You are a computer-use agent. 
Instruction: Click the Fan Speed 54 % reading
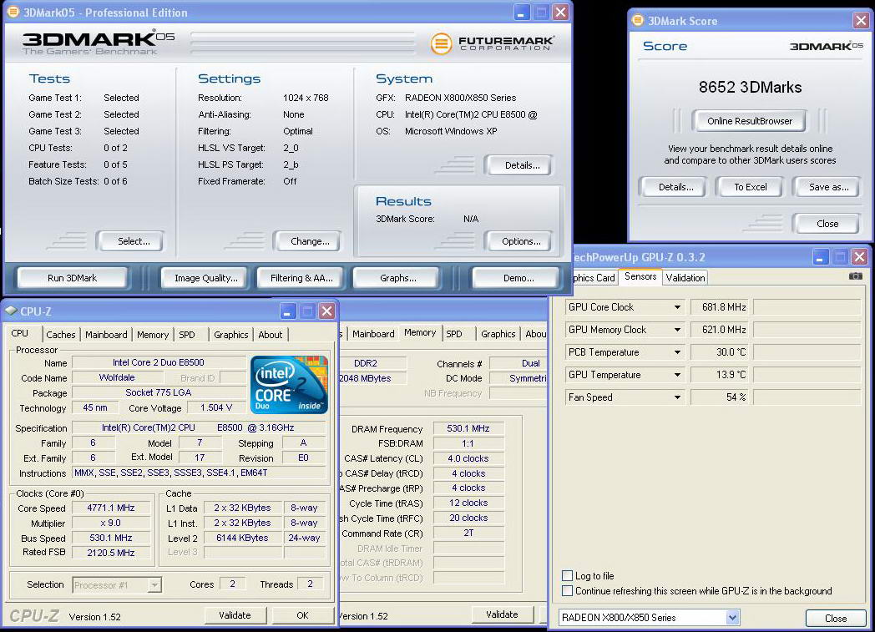pyautogui.click(x=721, y=397)
